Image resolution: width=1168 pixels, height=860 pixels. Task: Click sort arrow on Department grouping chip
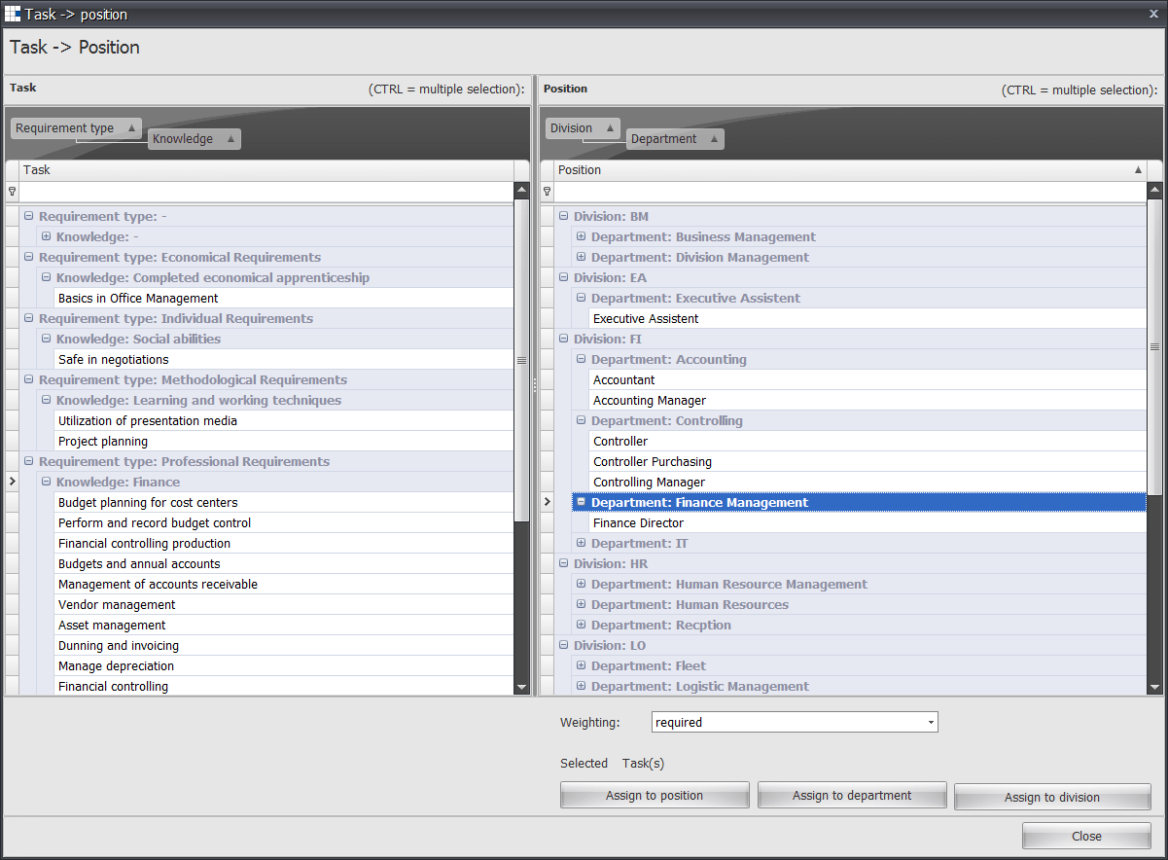pos(714,139)
